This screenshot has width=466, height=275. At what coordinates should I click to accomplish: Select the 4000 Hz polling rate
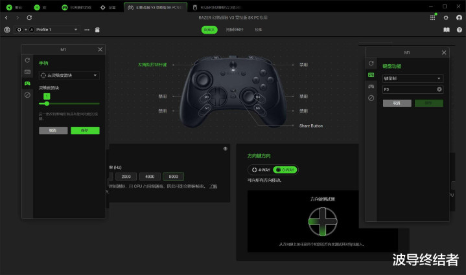pos(150,177)
